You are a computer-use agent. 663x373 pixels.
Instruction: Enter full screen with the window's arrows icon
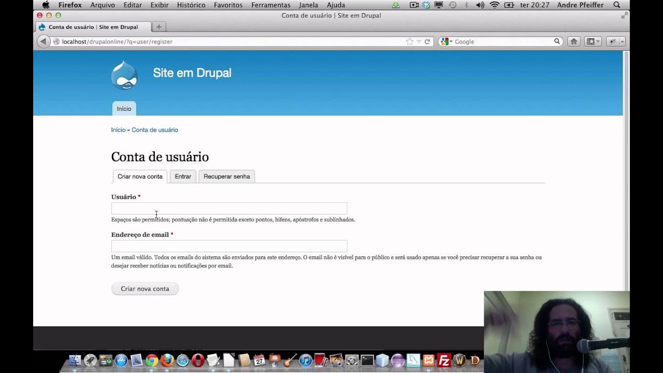pos(624,16)
